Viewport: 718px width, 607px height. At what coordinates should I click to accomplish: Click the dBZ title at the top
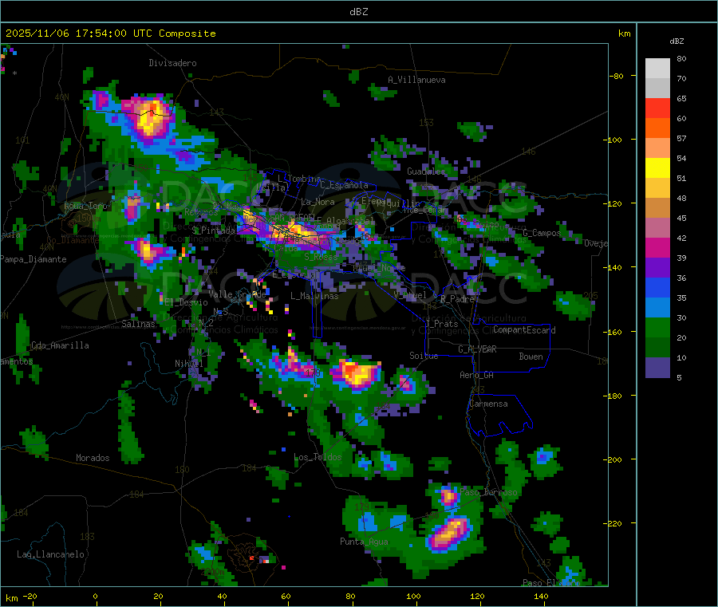[x=358, y=12]
